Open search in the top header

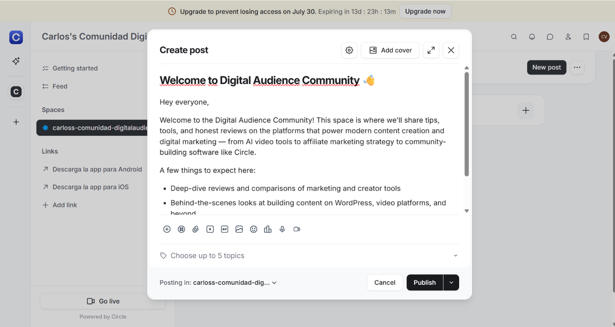(514, 37)
